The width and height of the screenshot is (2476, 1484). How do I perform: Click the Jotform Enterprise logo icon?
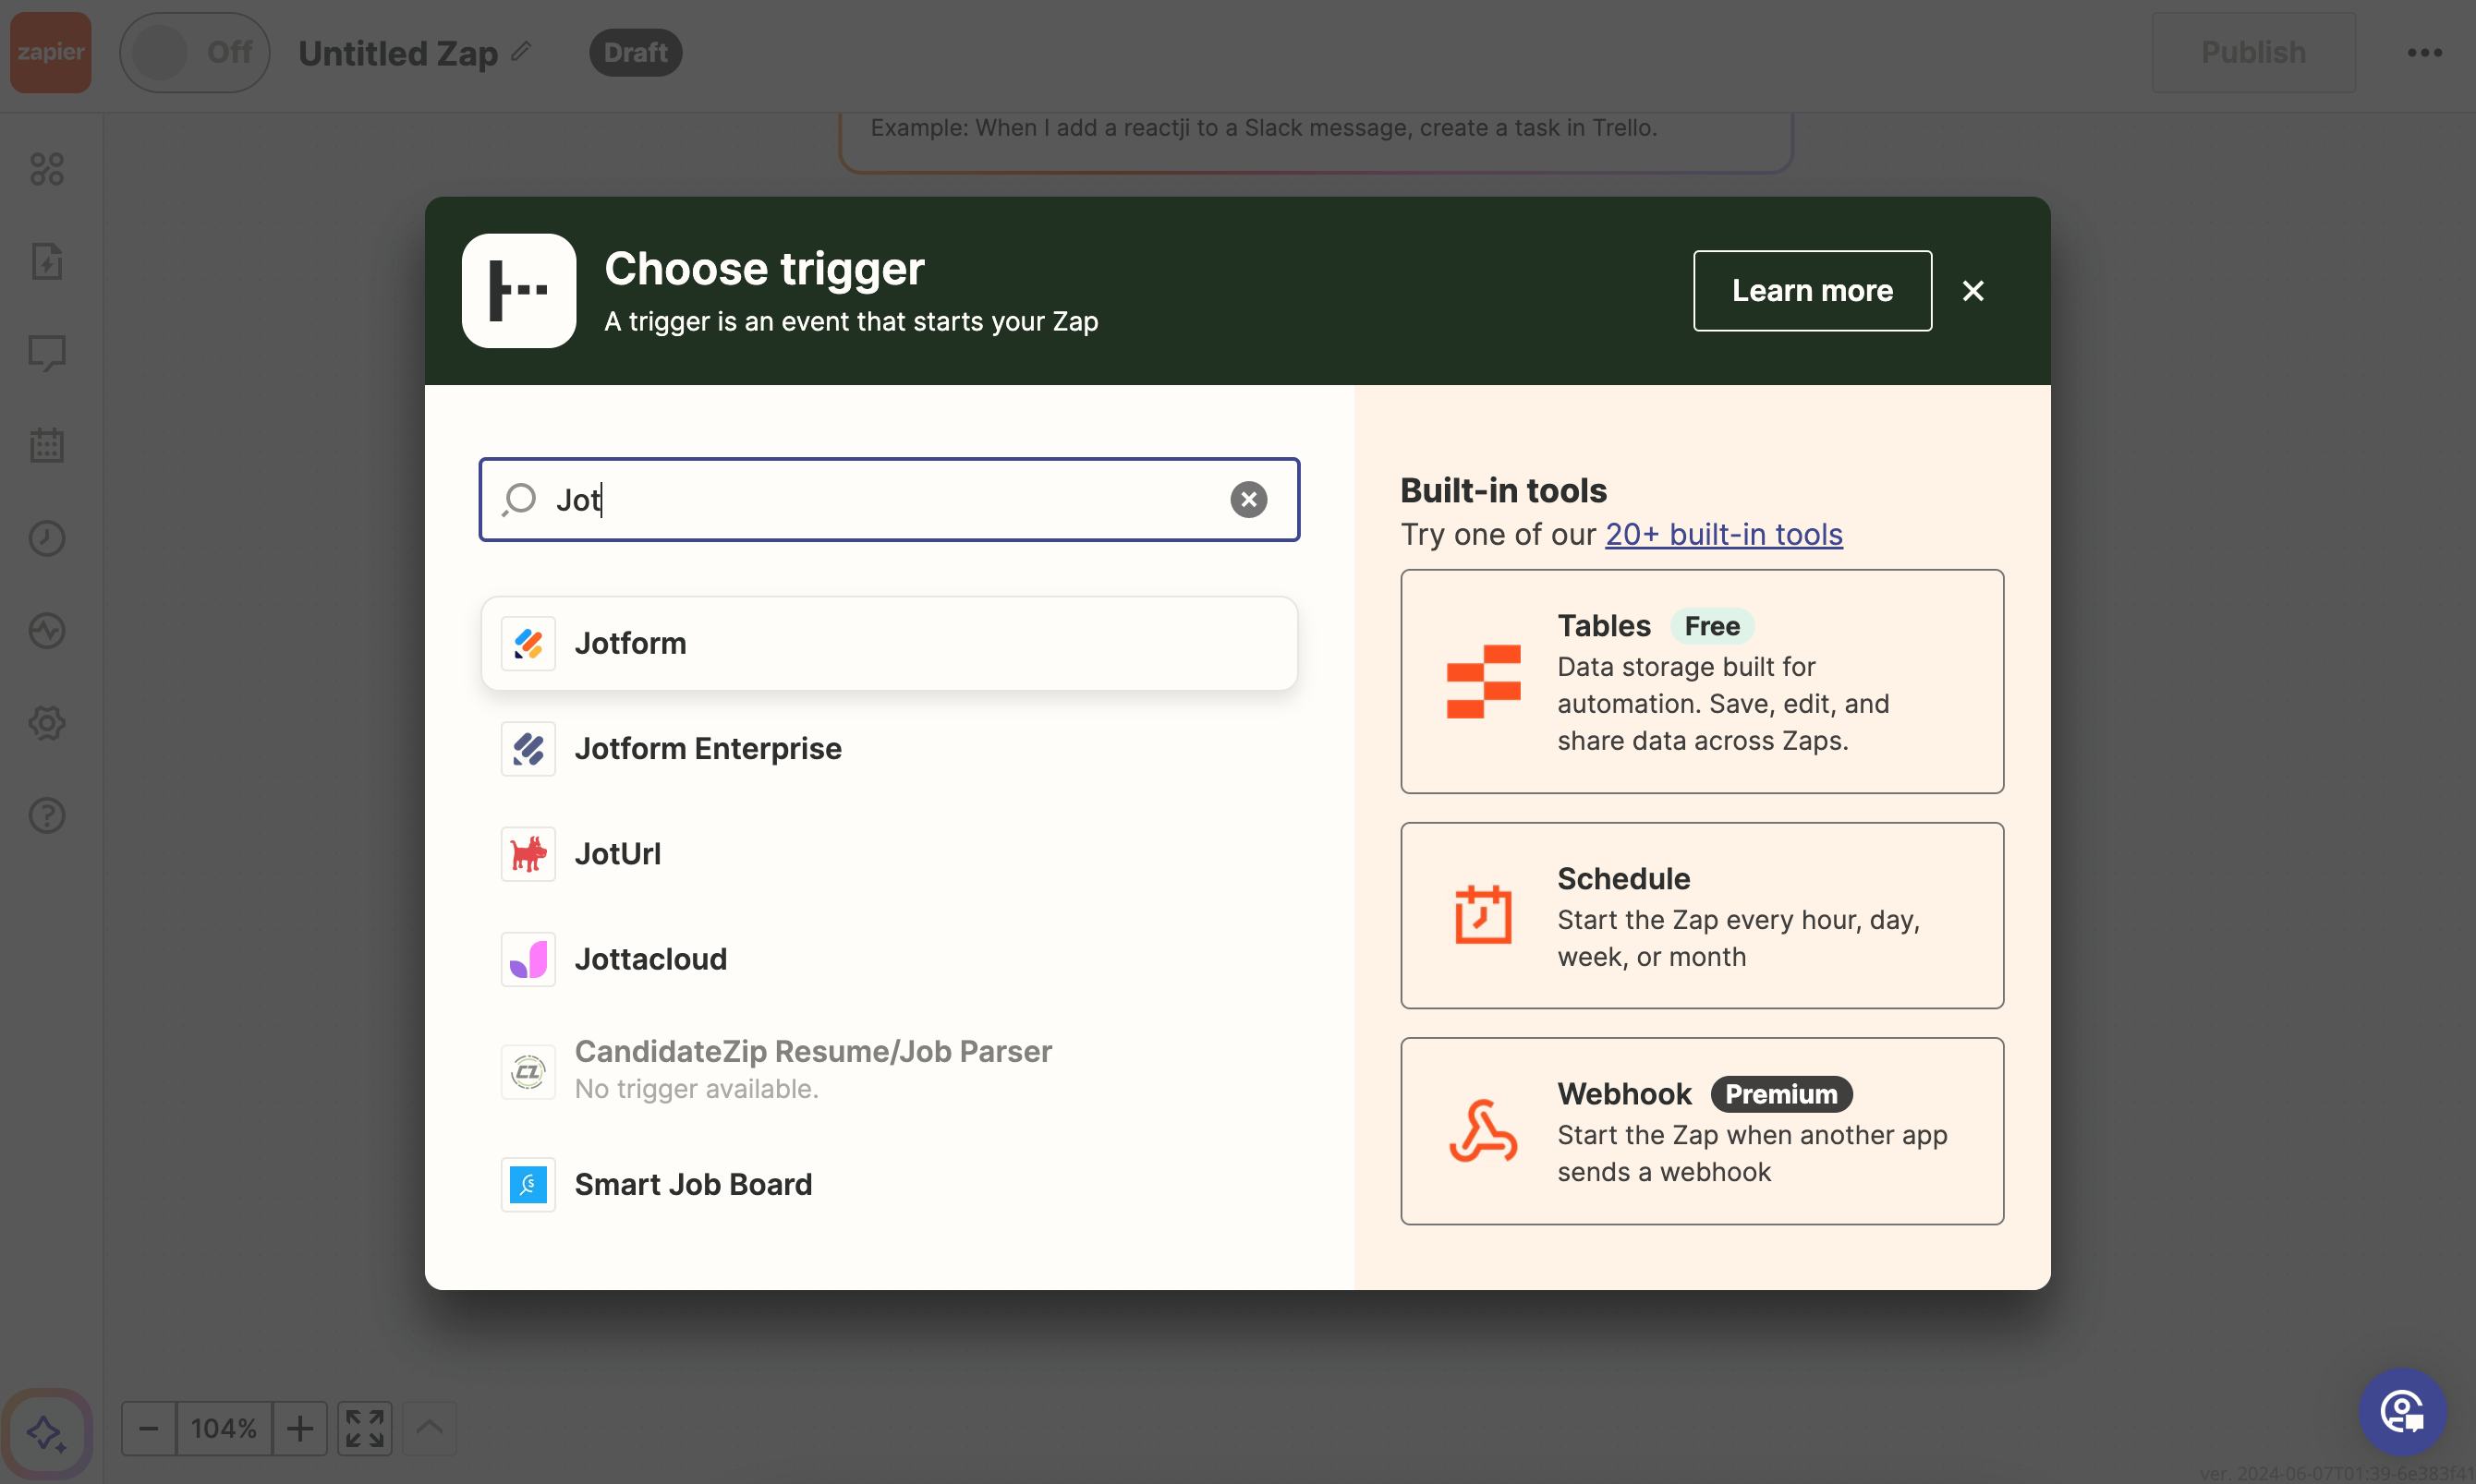pyautogui.click(x=528, y=749)
